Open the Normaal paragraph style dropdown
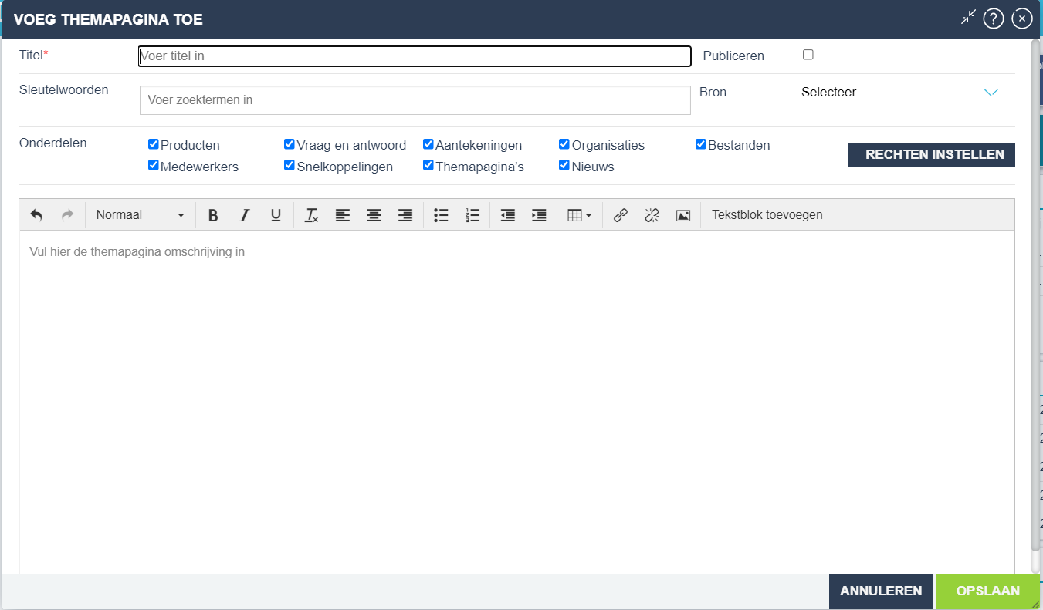This screenshot has height=610, width=1043. 140,215
